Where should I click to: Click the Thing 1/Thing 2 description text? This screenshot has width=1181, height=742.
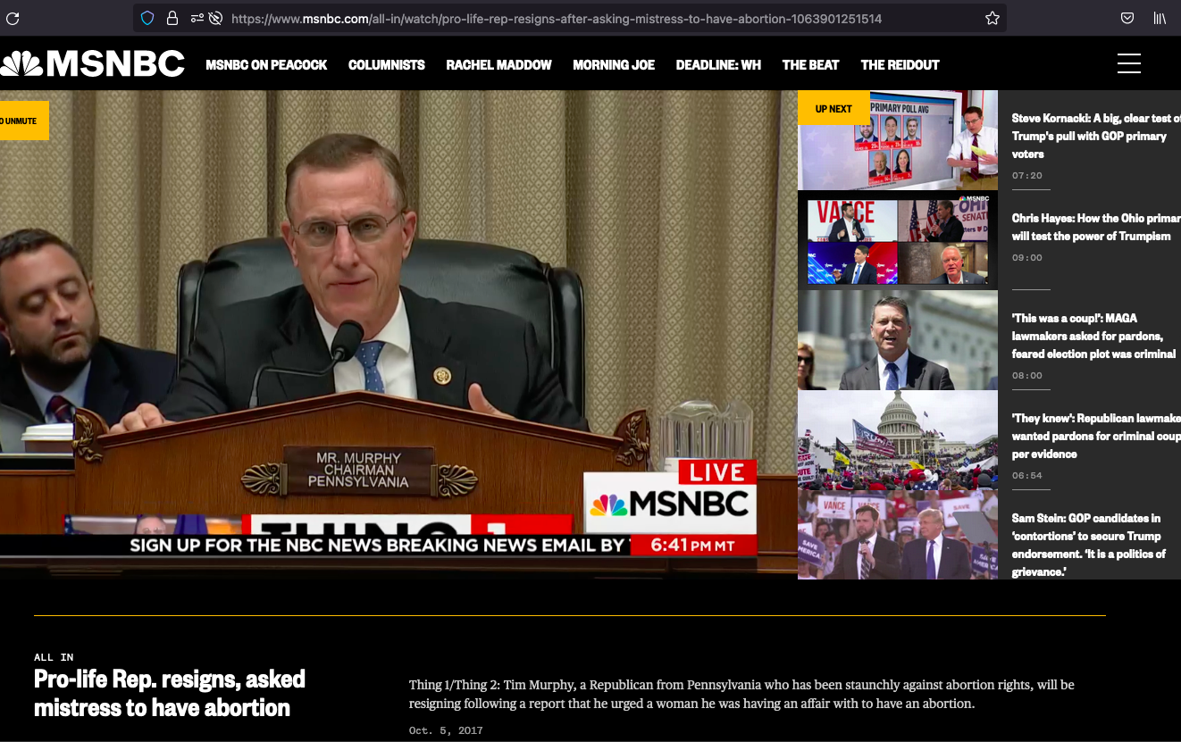(x=741, y=694)
